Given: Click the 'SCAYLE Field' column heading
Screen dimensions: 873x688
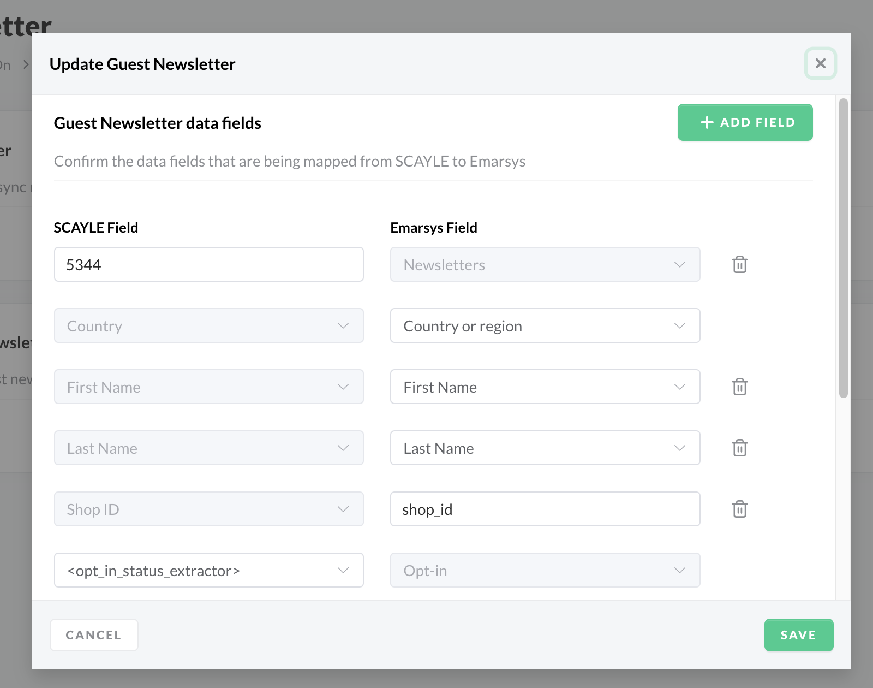Looking at the screenshot, I should pyautogui.click(x=96, y=228).
